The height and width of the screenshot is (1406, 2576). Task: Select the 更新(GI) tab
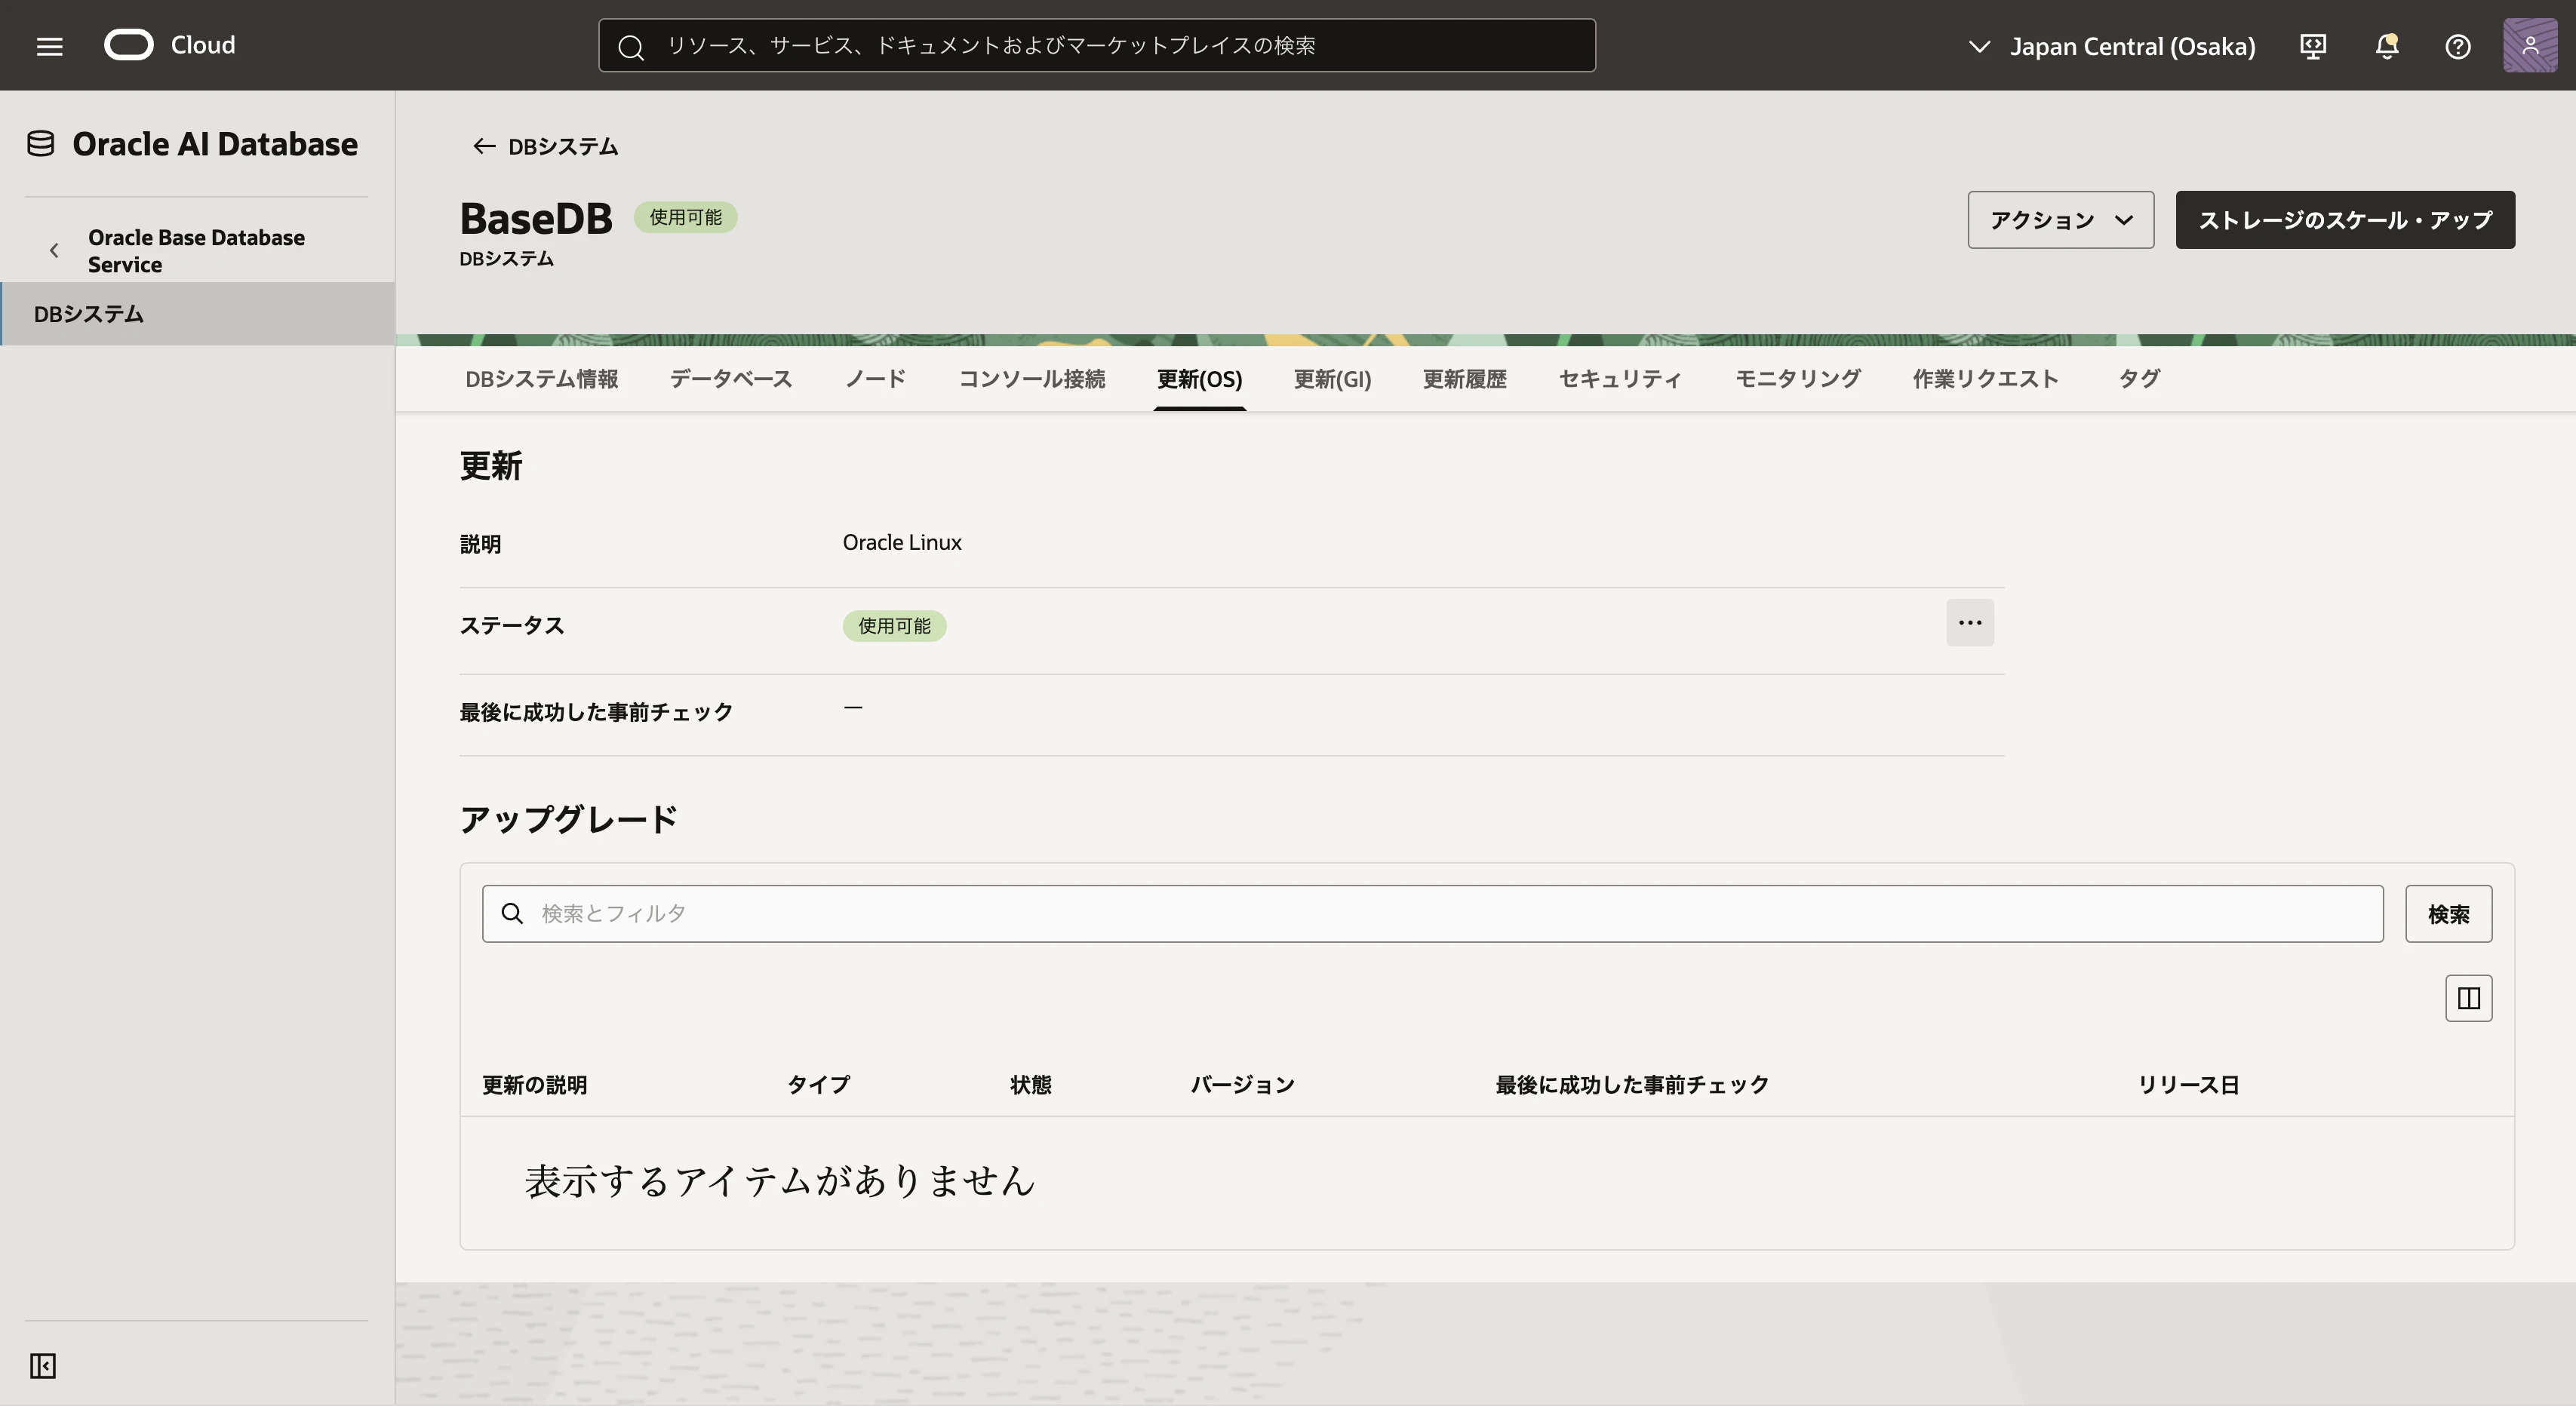[x=1332, y=379]
